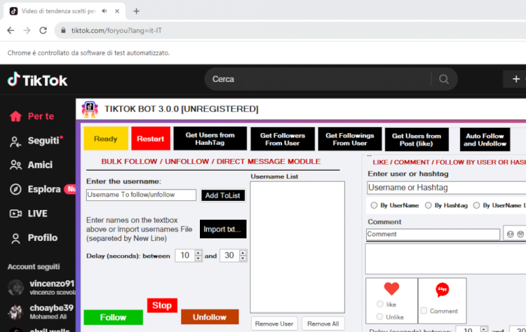Open the emoji picker beside Comment

coord(510,234)
